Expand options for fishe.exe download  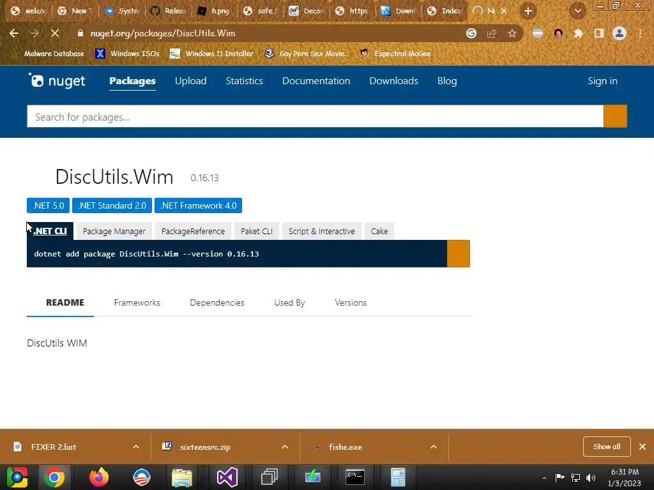[x=434, y=447]
